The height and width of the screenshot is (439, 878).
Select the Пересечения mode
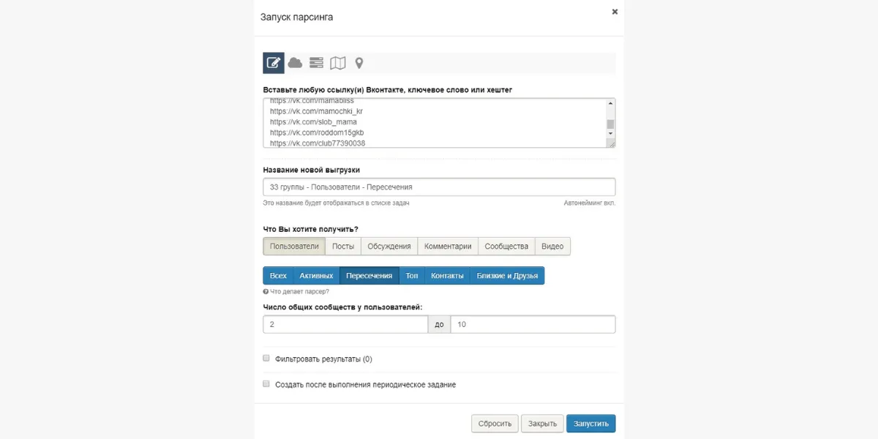[369, 276]
